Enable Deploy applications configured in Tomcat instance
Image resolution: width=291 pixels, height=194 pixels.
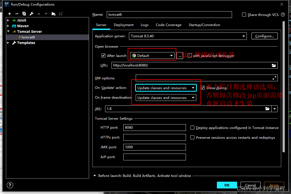coord(192,128)
